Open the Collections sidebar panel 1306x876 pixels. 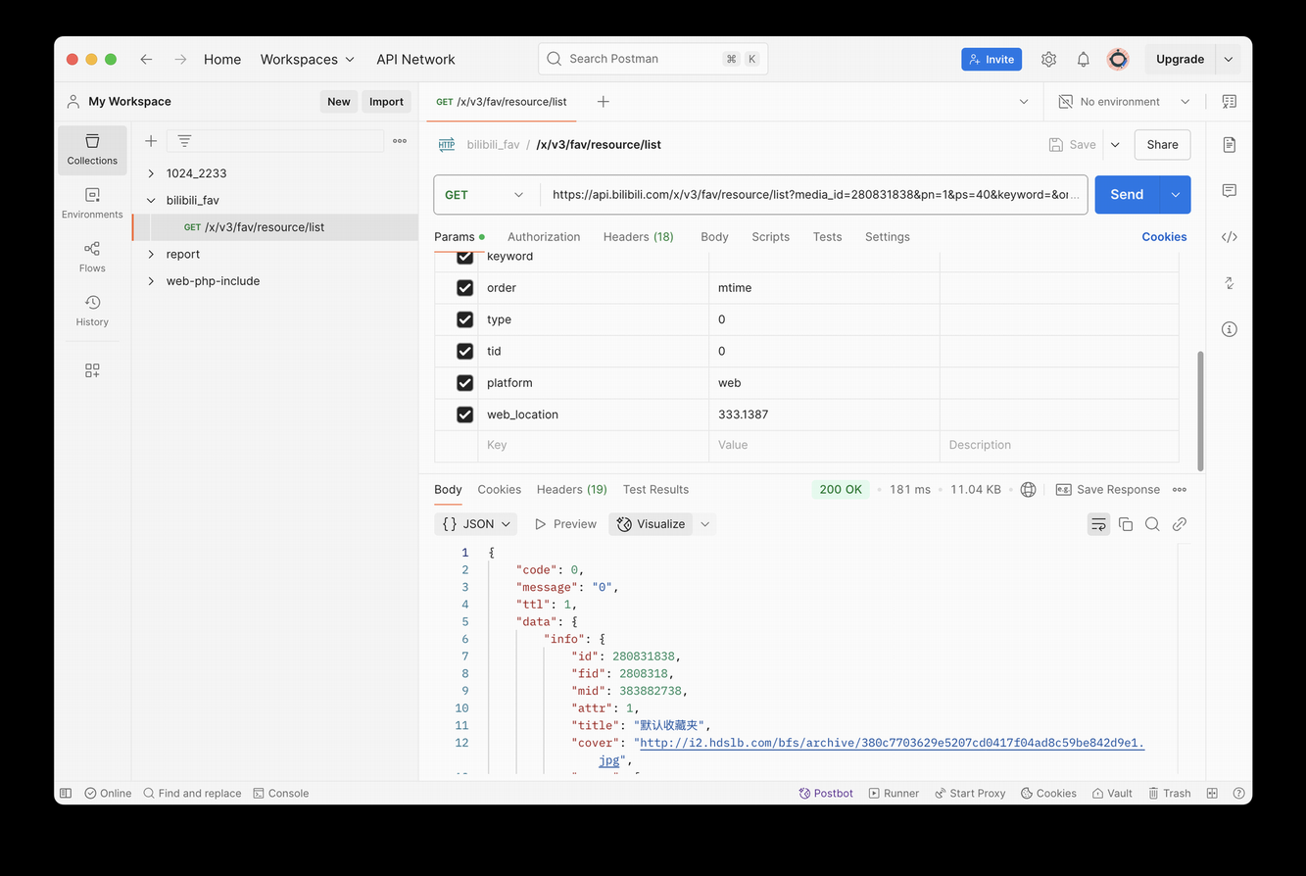(92, 150)
